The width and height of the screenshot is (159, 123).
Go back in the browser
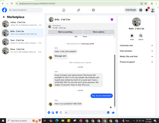(3, 4)
